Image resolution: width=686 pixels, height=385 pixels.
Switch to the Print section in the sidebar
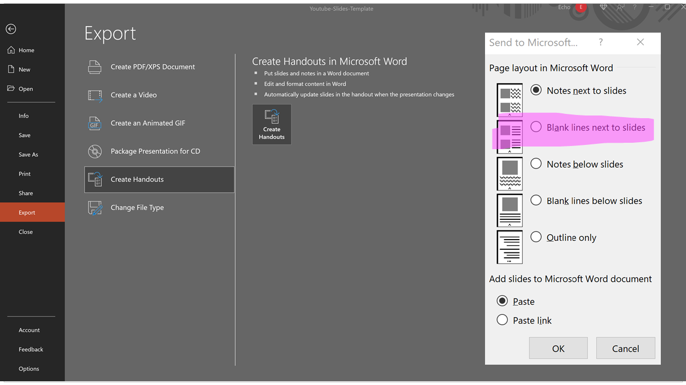[24, 173]
